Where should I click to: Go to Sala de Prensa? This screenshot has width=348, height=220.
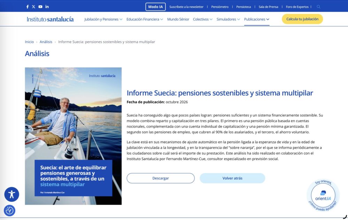268,7
